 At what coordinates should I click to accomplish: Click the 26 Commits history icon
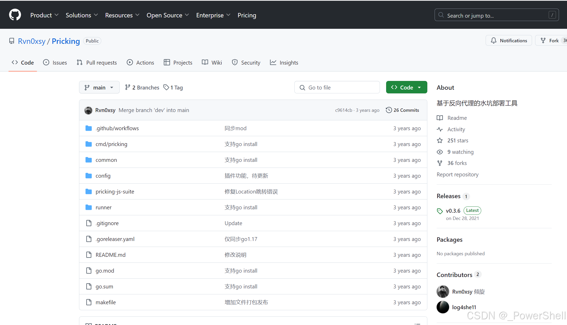coord(389,110)
